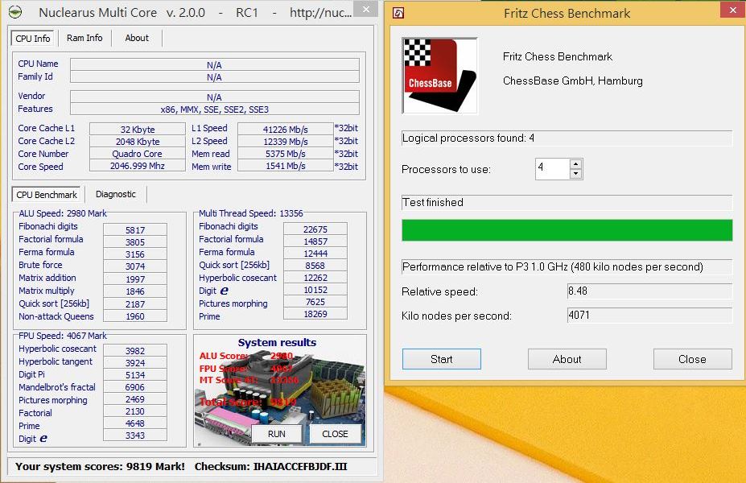Click the Close button in Fritz Chess Benchmark

point(692,359)
